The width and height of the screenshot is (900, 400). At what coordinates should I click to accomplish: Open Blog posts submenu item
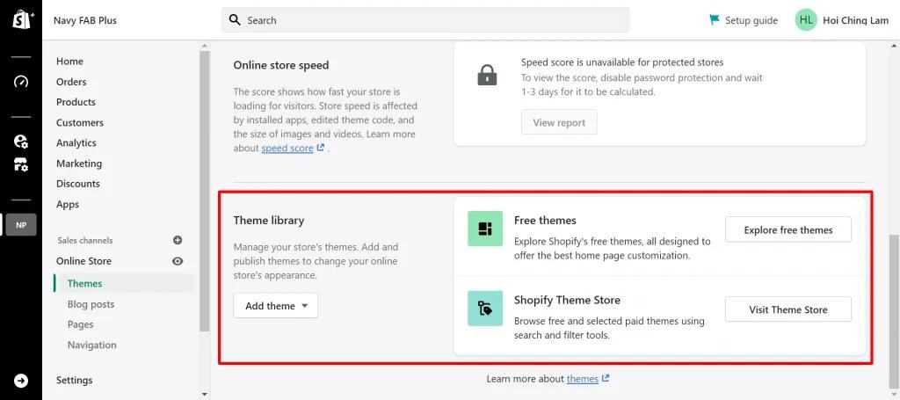[x=91, y=304]
